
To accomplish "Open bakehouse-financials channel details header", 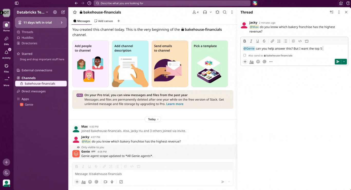I will click(x=100, y=12).
